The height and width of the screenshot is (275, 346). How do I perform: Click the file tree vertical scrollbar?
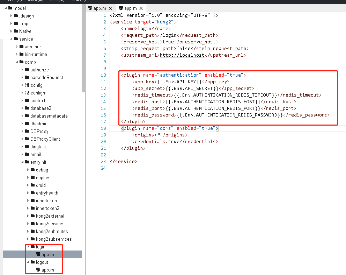[83, 49]
